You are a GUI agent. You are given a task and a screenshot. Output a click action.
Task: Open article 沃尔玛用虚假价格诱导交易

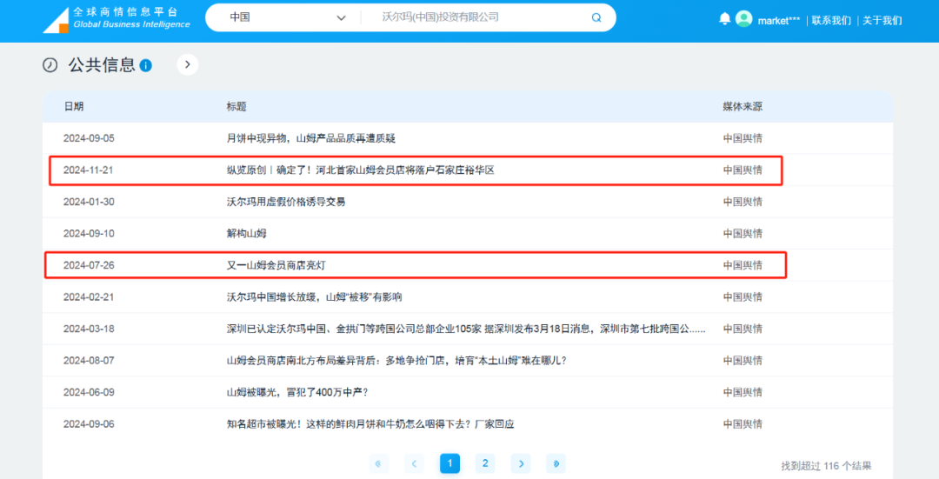click(286, 202)
